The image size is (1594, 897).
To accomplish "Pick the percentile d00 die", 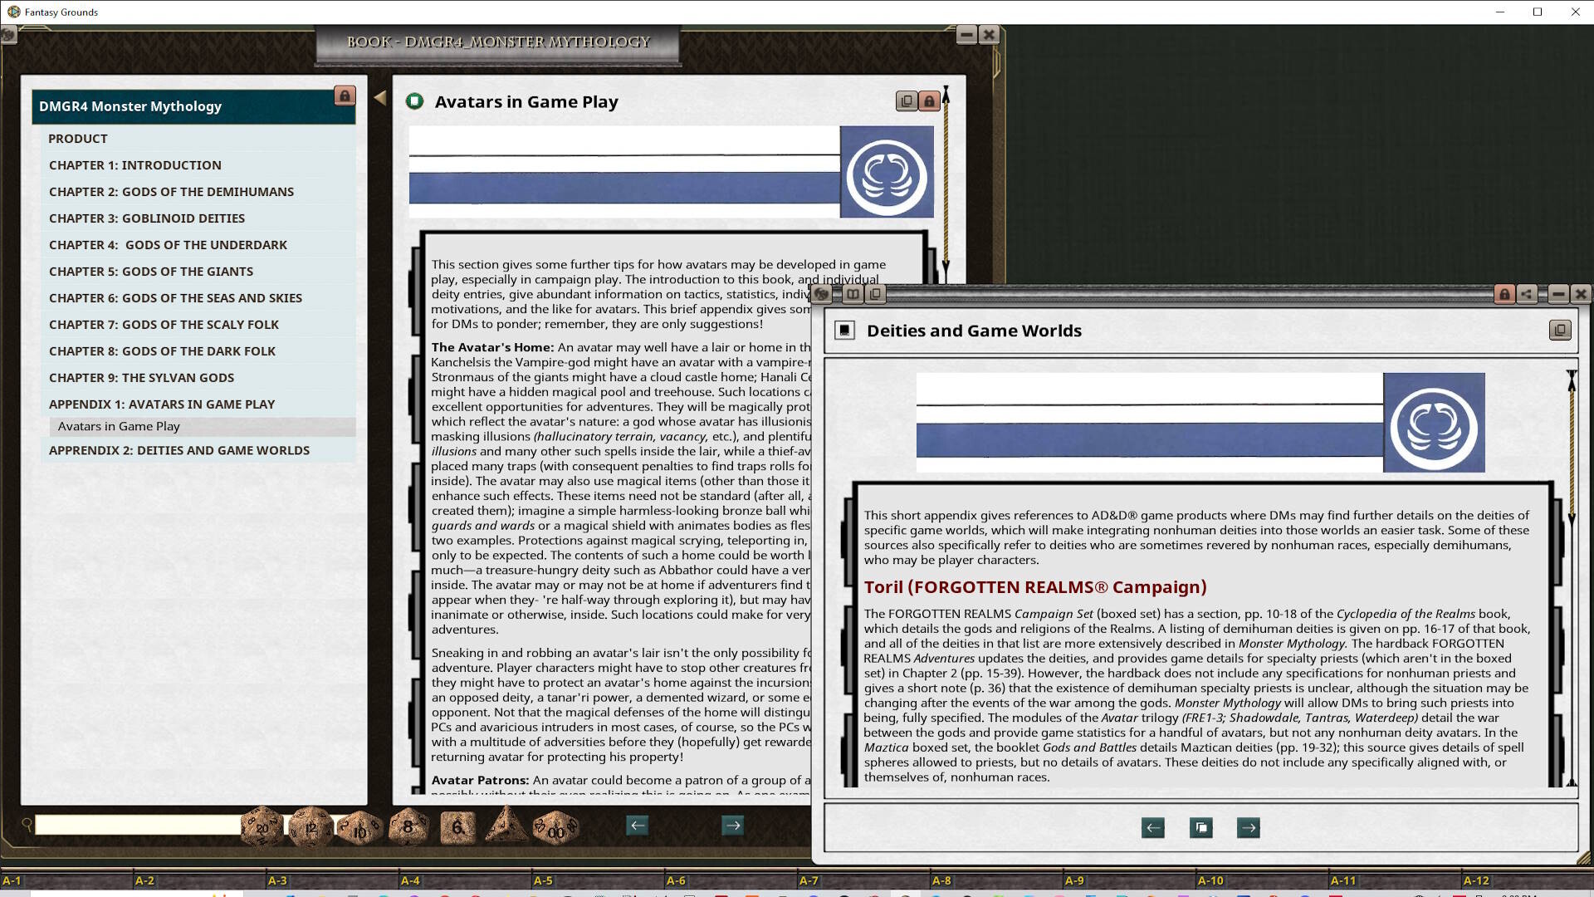I will coord(555,828).
